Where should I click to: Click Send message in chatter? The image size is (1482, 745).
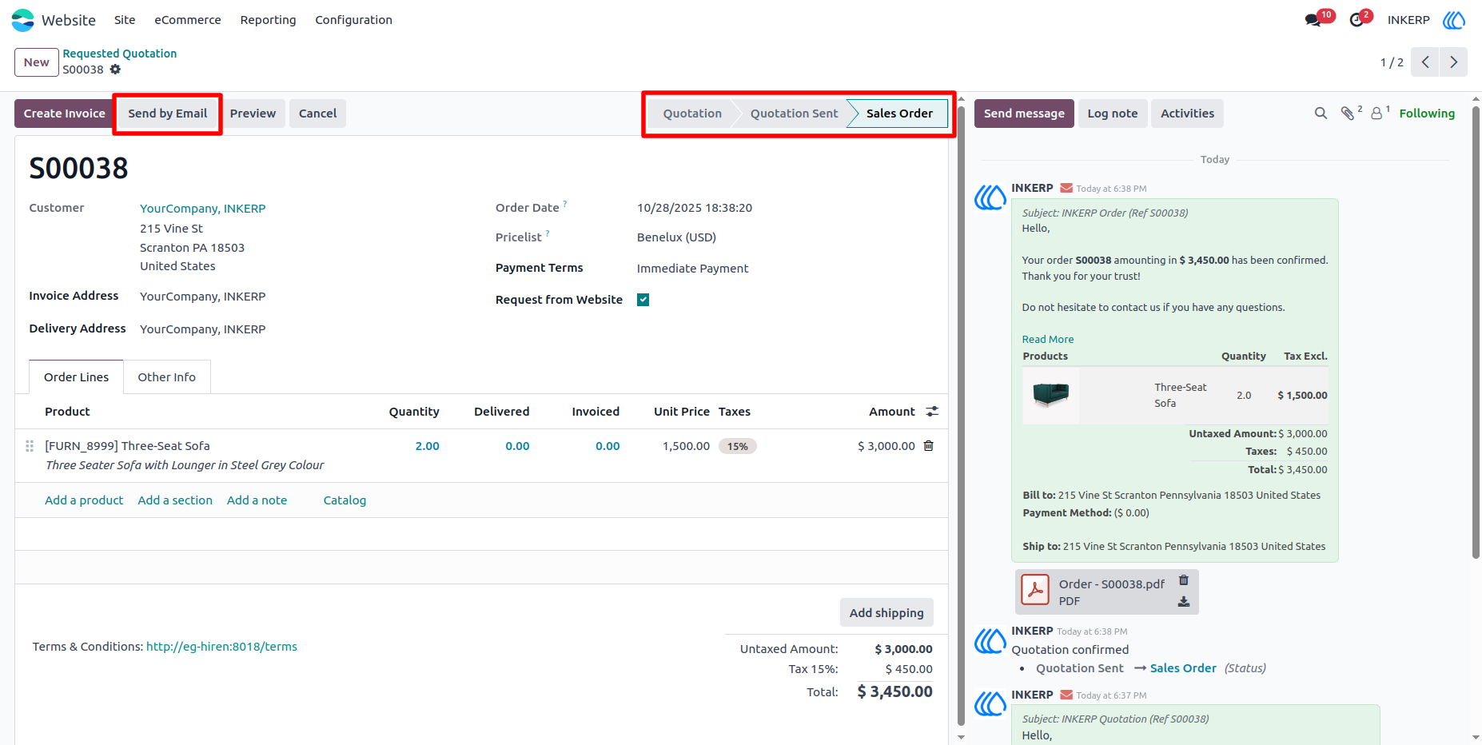pyautogui.click(x=1024, y=114)
